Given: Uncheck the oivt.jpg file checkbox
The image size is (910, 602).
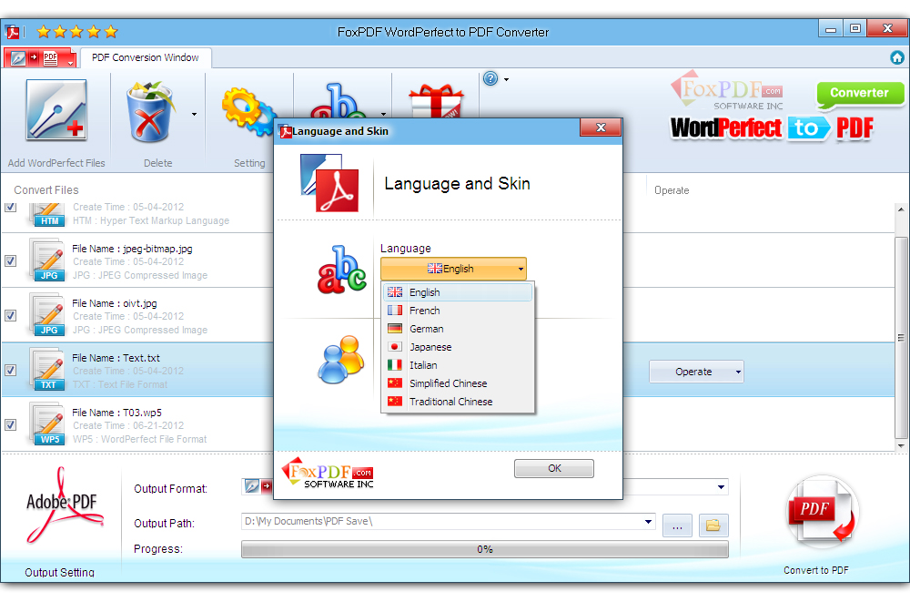Looking at the screenshot, I should coord(10,315).
